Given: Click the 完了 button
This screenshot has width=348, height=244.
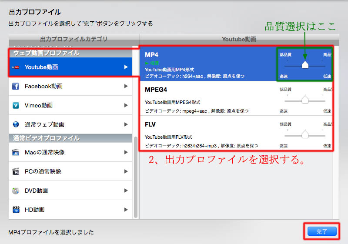Looking at the screenshot, I should pos(322,231).
